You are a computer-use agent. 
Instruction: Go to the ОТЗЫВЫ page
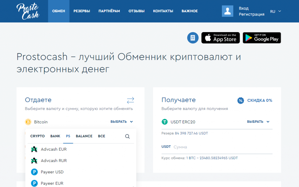click(x=136, y=11)
